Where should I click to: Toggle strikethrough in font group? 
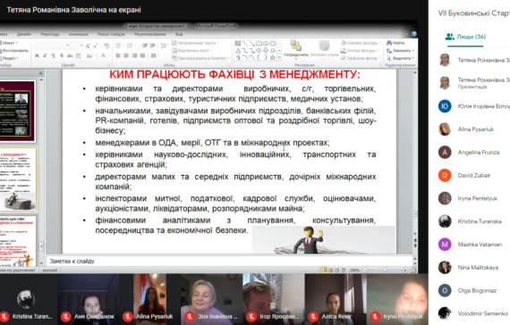[x=70, y=55]
